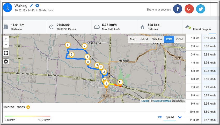The height and width of the screenshot is (125, 220).
Task: Open the map settings gear
Action: coord(6,61)
